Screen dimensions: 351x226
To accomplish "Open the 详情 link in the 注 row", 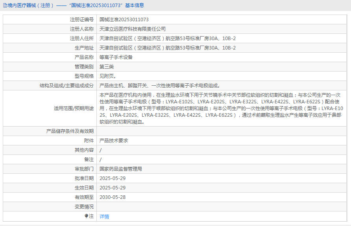I will (104, 217).
